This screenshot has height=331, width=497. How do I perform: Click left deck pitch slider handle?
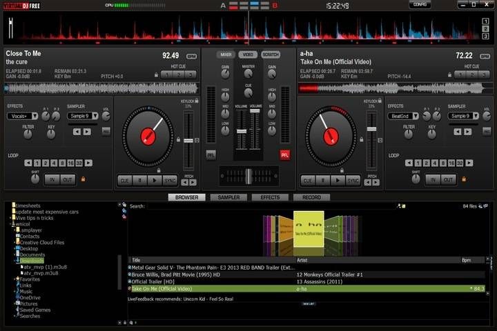tap(188, 141)
